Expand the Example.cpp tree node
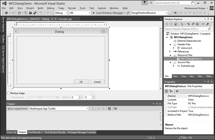The height and width of the screenshot is (140, 215). pos(174,66)
